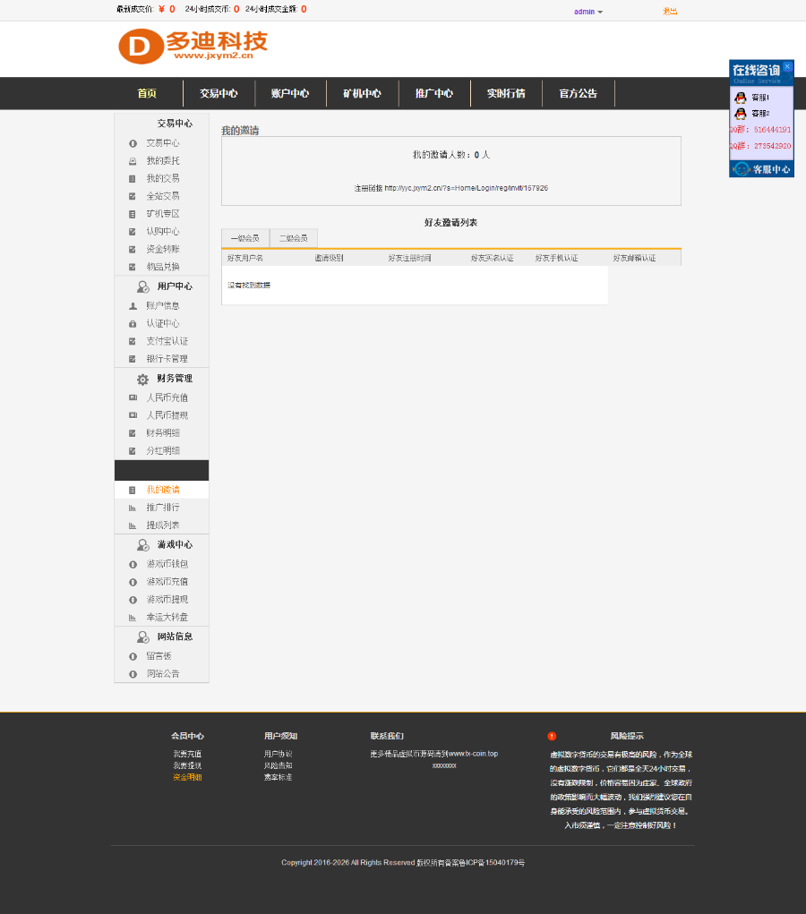Click the user icon beside 用户中心 heading
The image size is (806, 914).
(x=143, y=286)
